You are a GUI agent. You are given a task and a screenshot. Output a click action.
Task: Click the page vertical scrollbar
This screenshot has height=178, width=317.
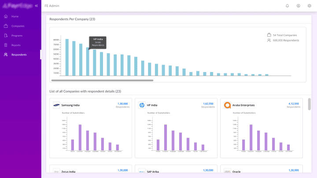[x=310, y=104]
